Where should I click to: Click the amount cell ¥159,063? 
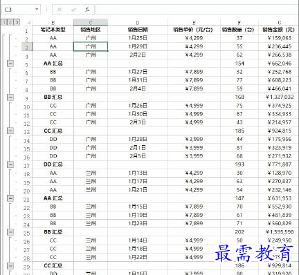tap(279, 38)
